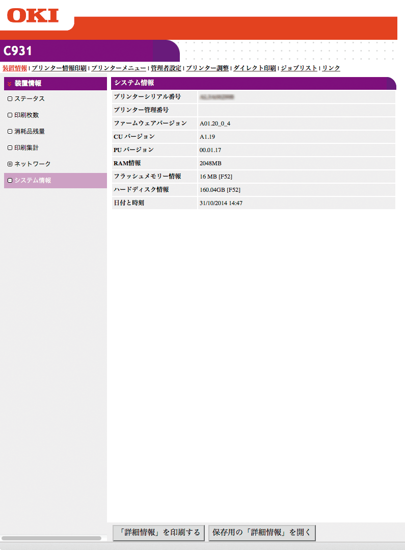Open 印刷枚数 sidebar item
The height and width of the screenshot is (550, 405).
coord(26,115)
